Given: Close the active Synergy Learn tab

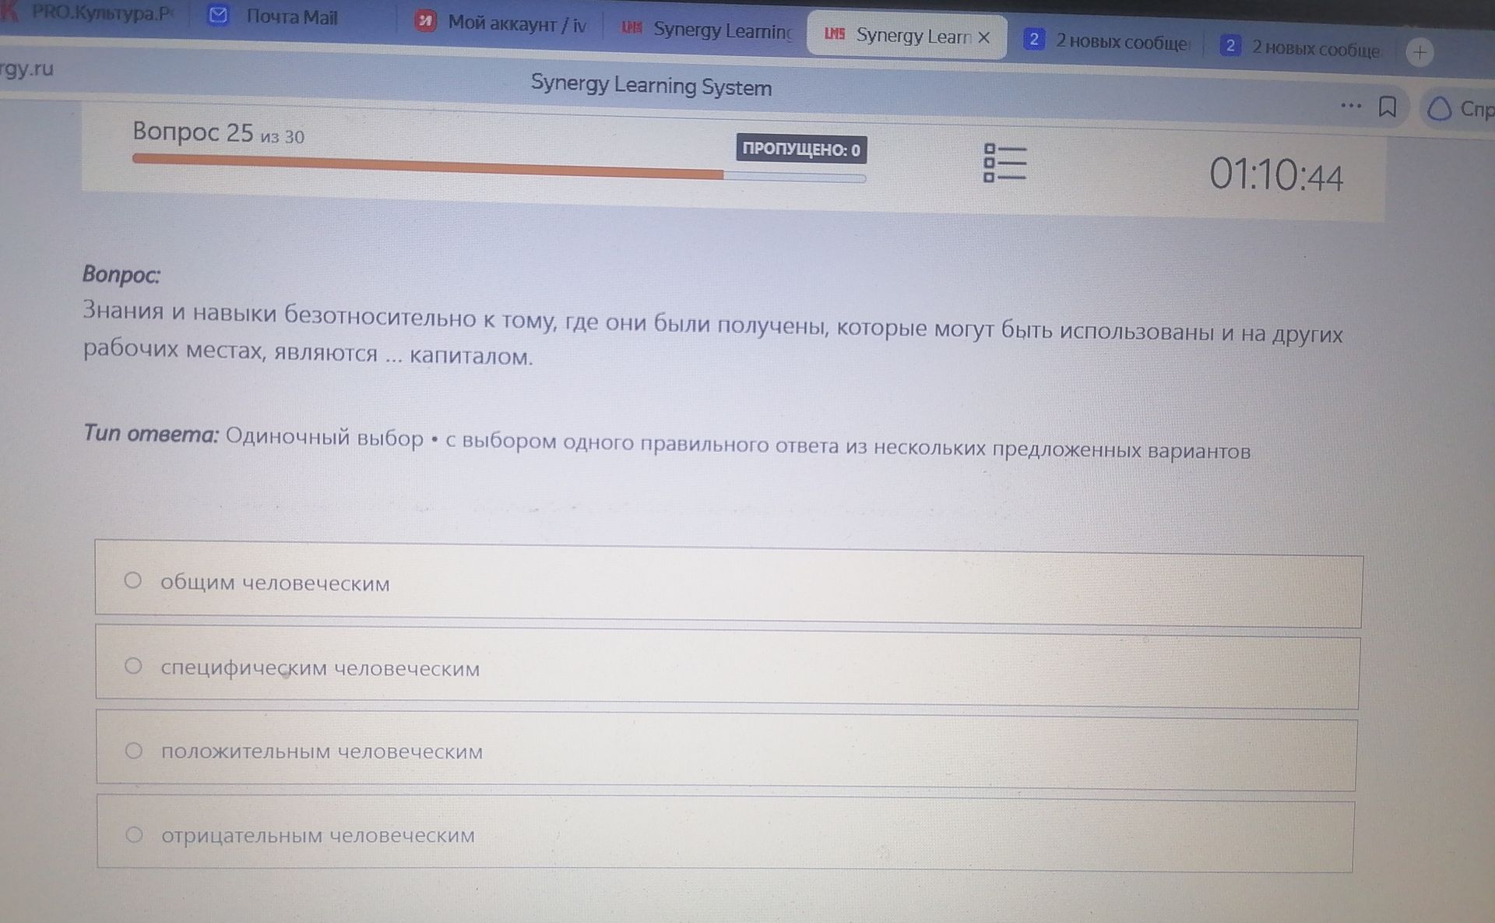Looking at the screenshot, I should 984,37.
